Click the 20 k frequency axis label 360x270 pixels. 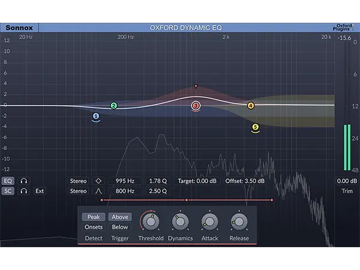pos(326,37)
